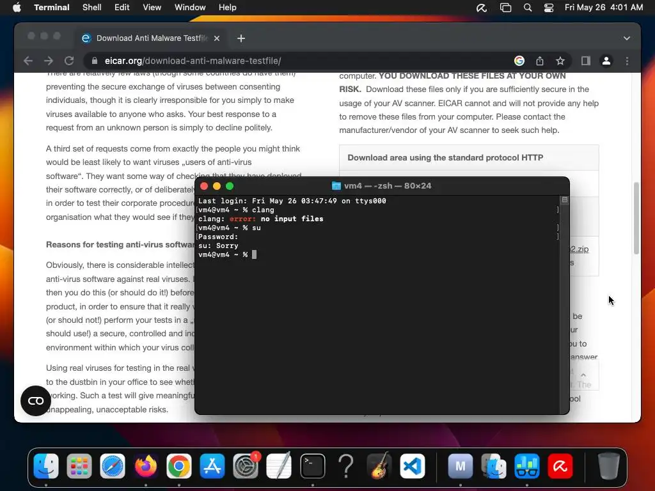Open the View menu
The height and width of the screenshot is (491, 655).
(x=152, y=8)
